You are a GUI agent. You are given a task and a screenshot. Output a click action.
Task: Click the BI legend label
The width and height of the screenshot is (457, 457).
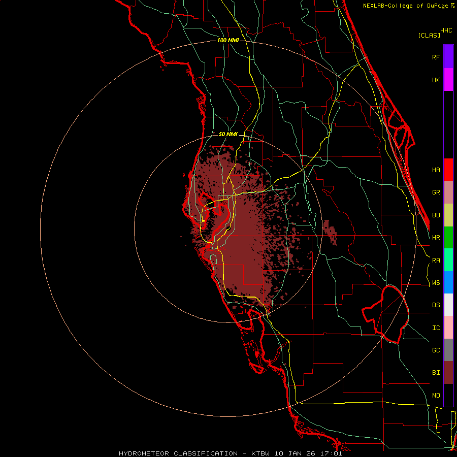click(436, 373)
